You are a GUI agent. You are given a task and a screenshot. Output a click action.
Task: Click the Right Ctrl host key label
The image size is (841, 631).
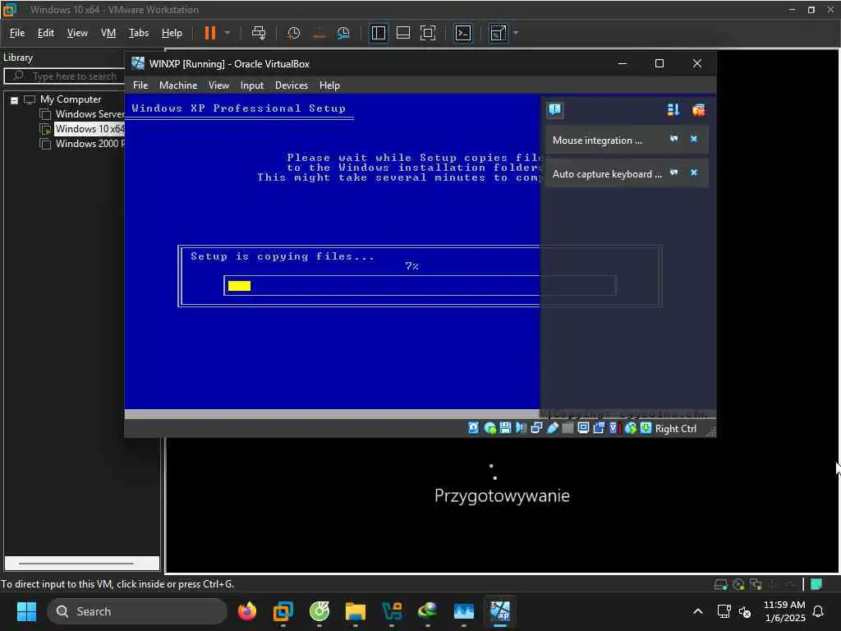(676, 429)
